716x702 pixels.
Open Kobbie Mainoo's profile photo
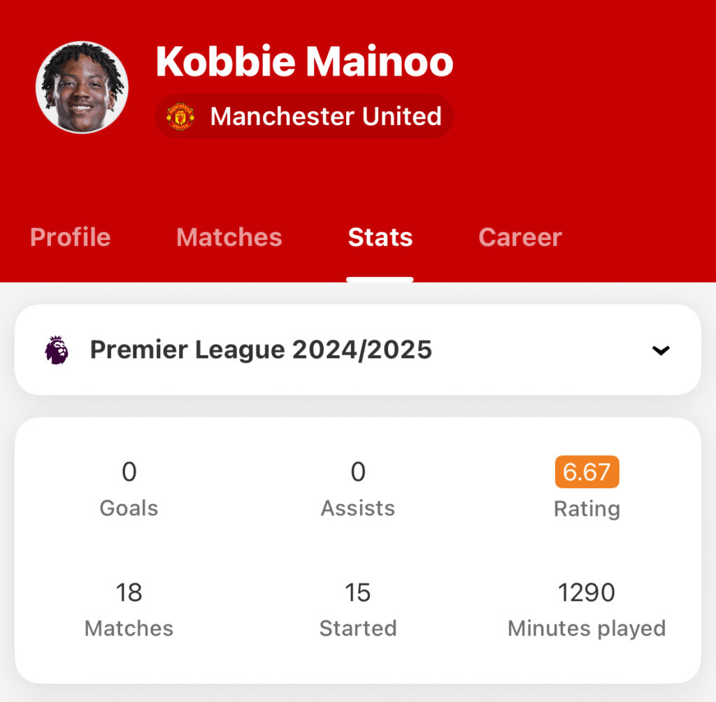[83, 87]
